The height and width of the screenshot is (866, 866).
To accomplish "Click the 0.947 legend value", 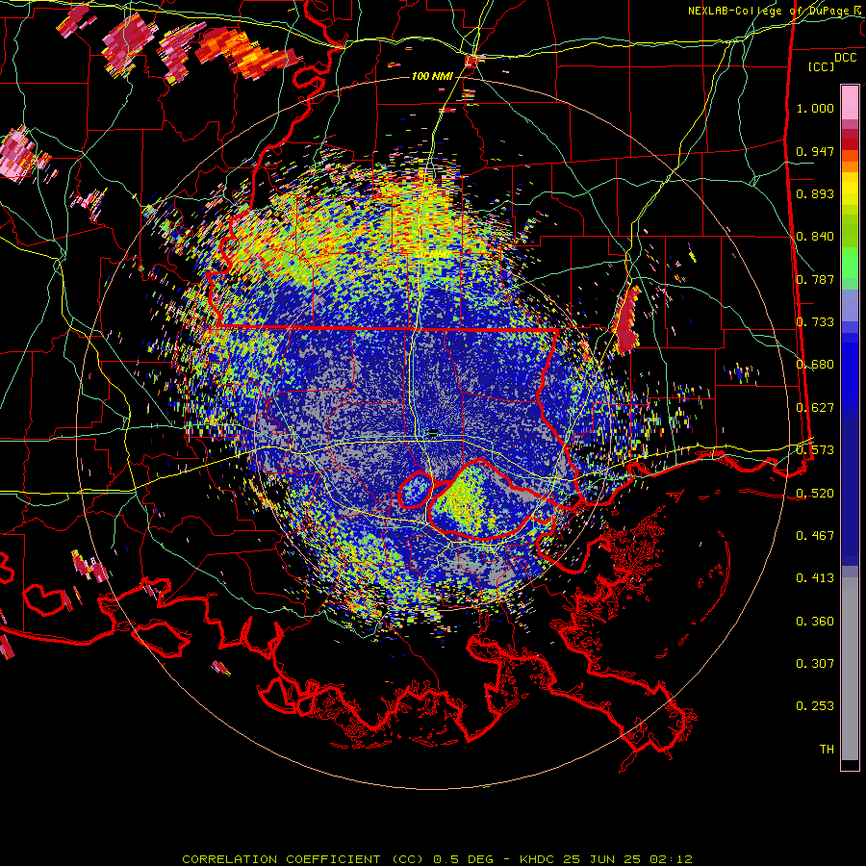I will (x=815, y=151).
